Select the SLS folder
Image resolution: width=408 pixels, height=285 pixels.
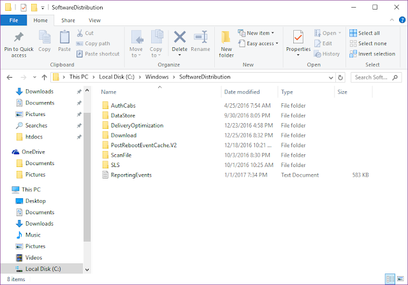click(x=115, y=165)
